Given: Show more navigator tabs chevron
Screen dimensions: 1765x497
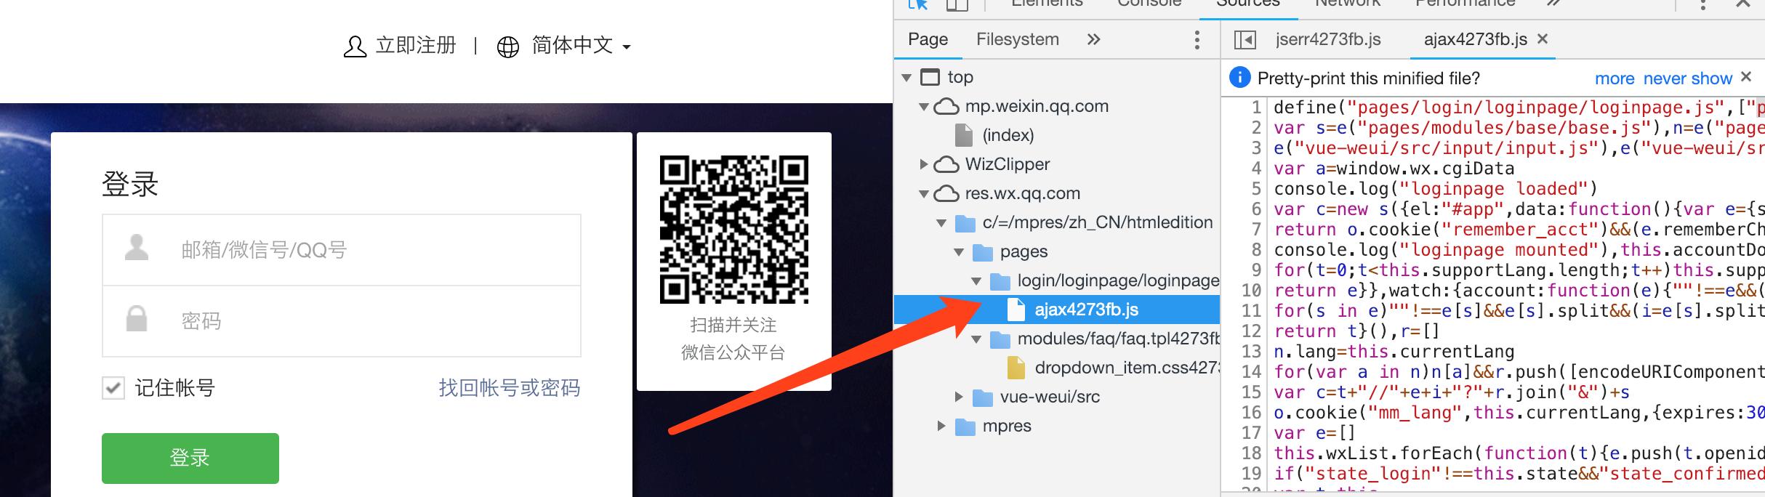Looking at the screenshot, I should [1094, 39].
